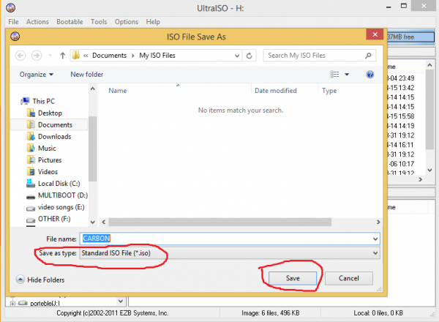Click UltraISO title bar app icon
Screen dimensions: 439x322
pyautogui.click(x=11, y=8)
